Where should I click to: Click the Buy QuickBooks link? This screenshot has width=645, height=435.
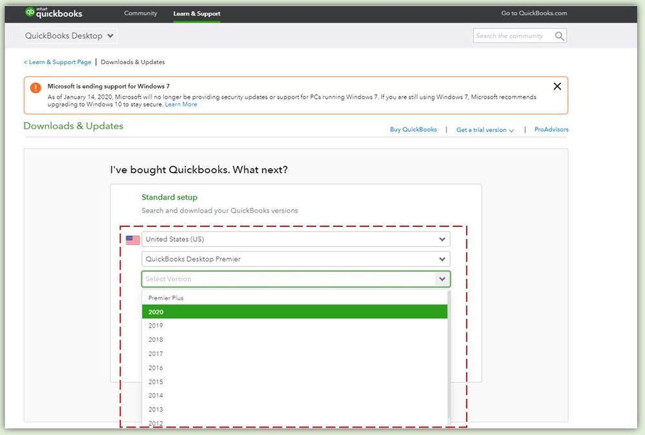(413, 129)
